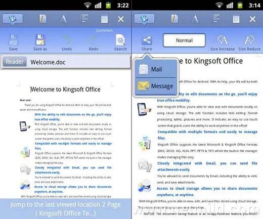Switch to Reader mode
Image resolution: width=263 pixels, height=219 pixels.
[15, 62]
